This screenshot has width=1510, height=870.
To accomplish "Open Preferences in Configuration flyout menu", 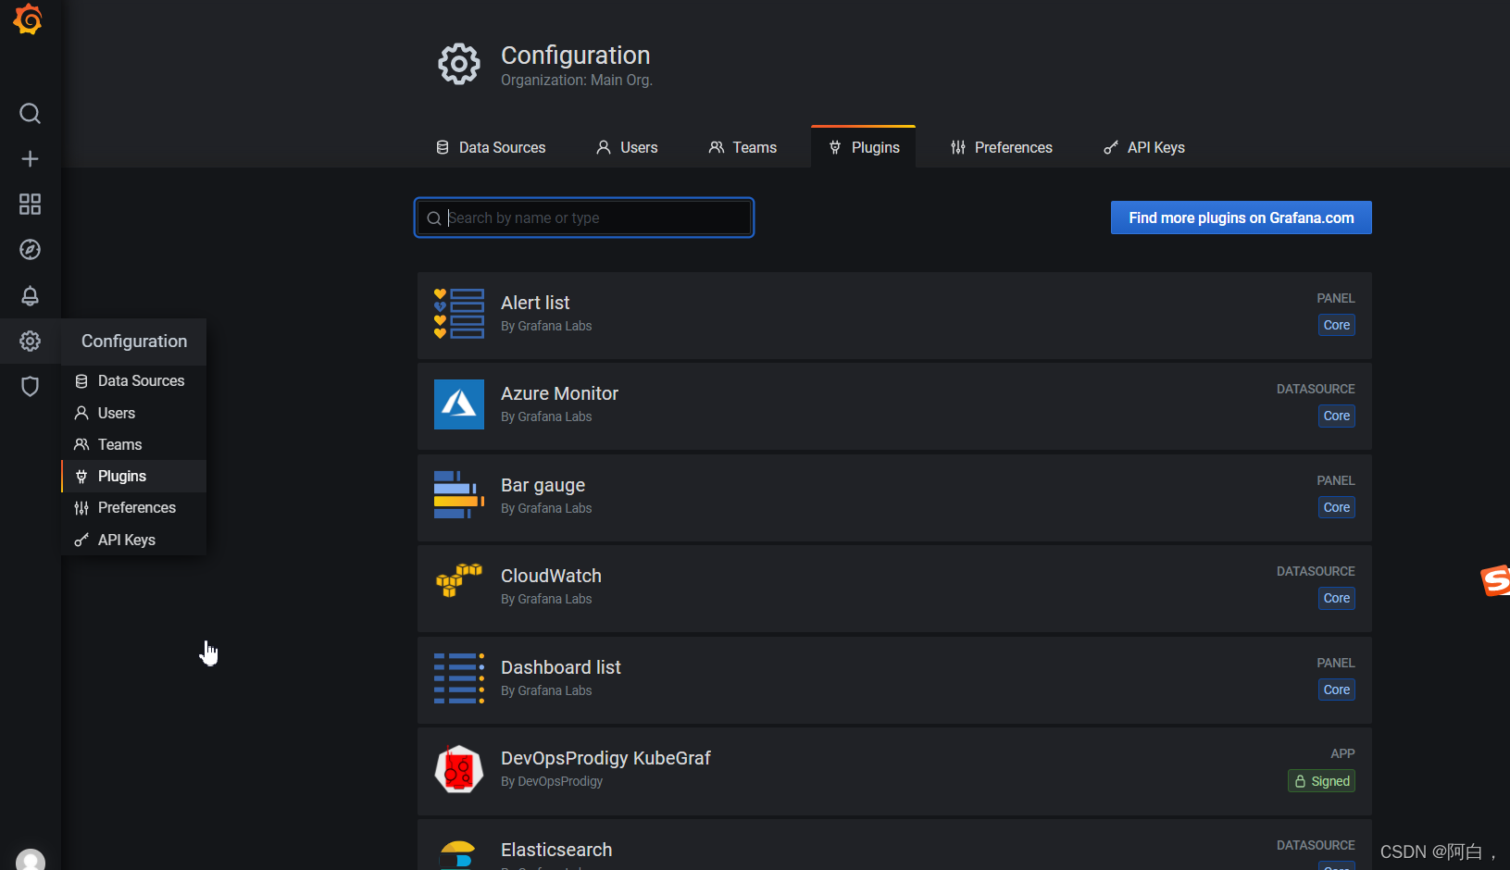I will tap(134, 507).
